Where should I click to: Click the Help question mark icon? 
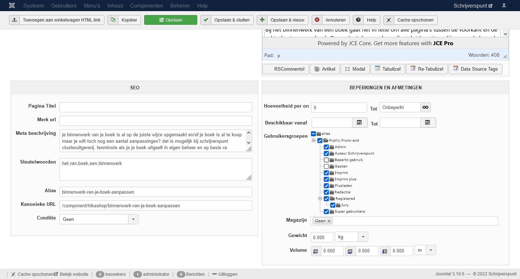click(358, 20)
